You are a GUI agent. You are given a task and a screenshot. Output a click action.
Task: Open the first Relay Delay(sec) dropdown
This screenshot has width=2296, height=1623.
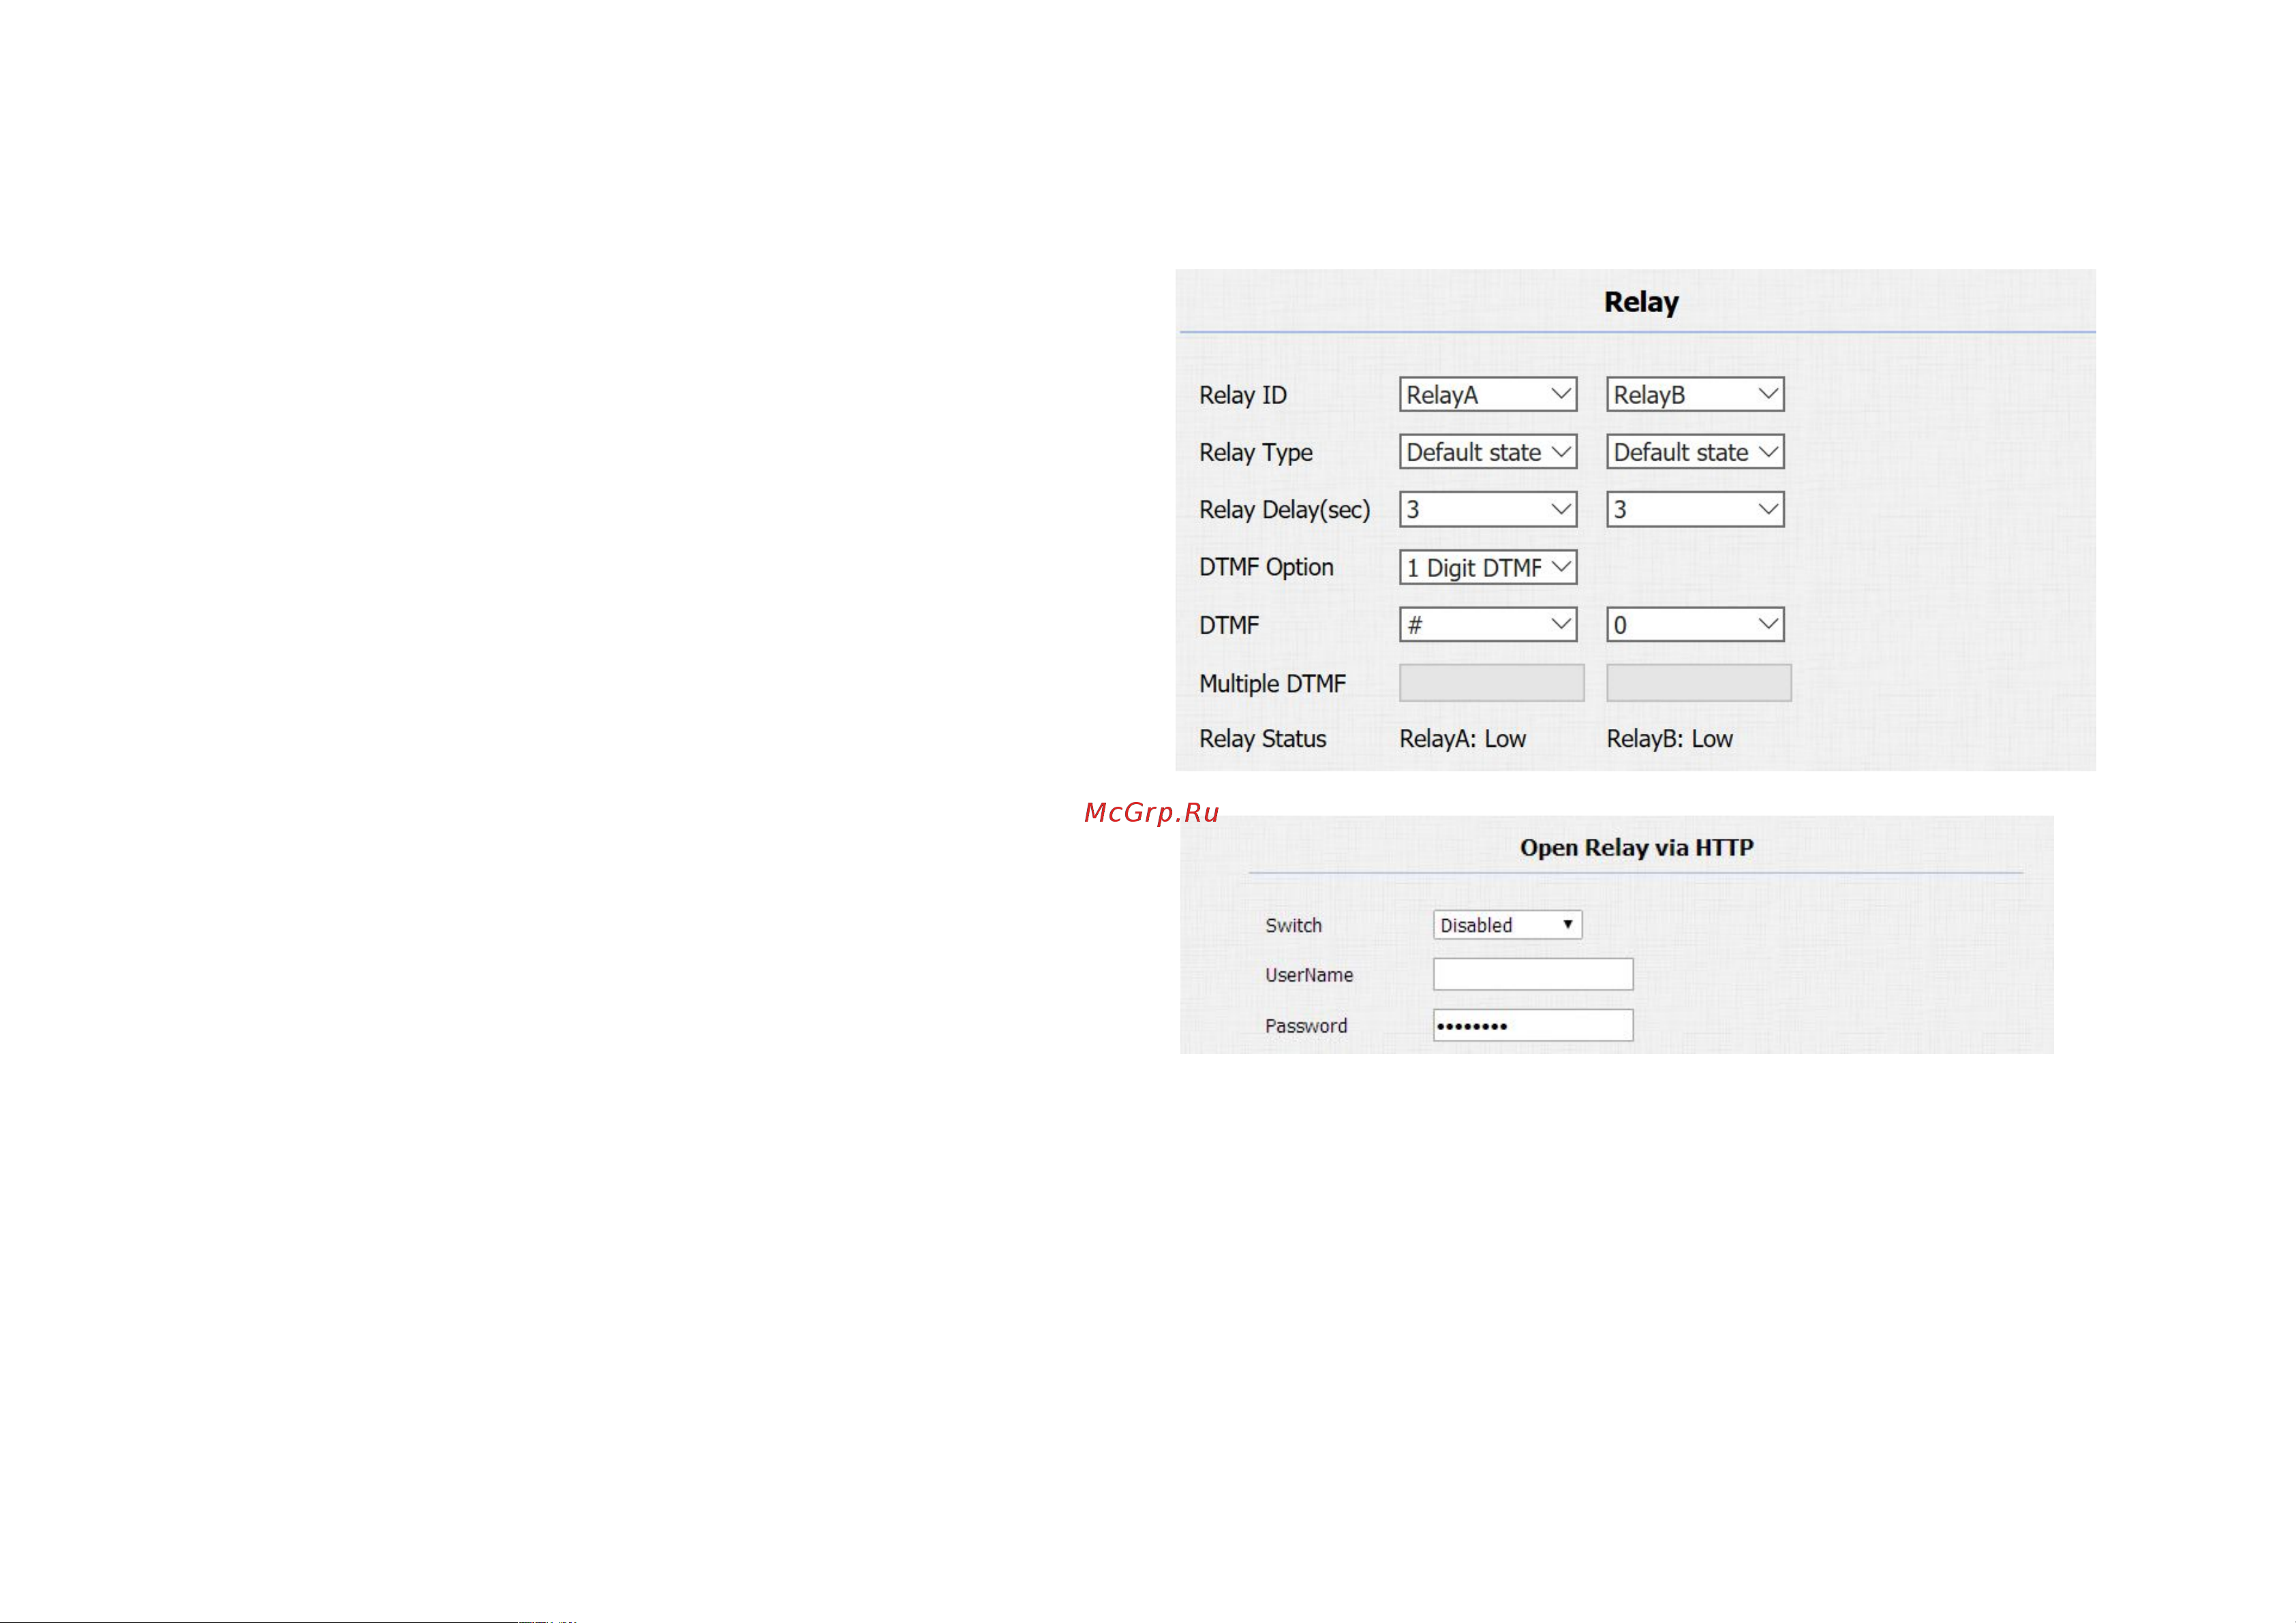pyautogui.click(x=1488, y=509)
